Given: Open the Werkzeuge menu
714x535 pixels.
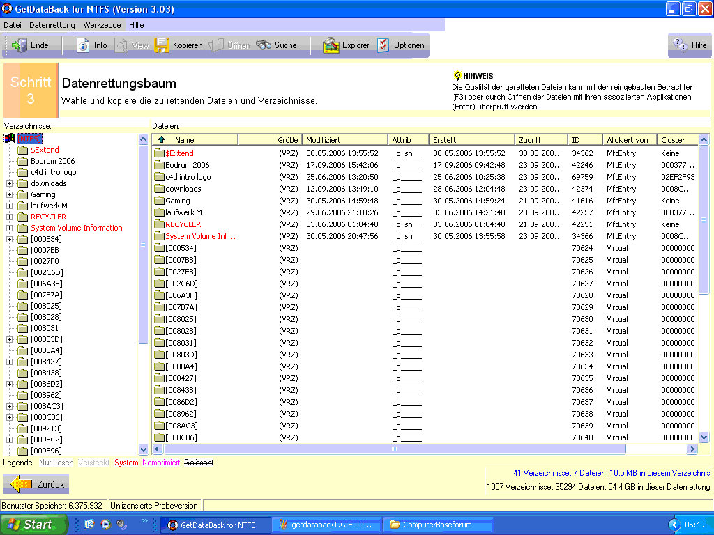Looking at the screenshot, I should coord(102,25).
